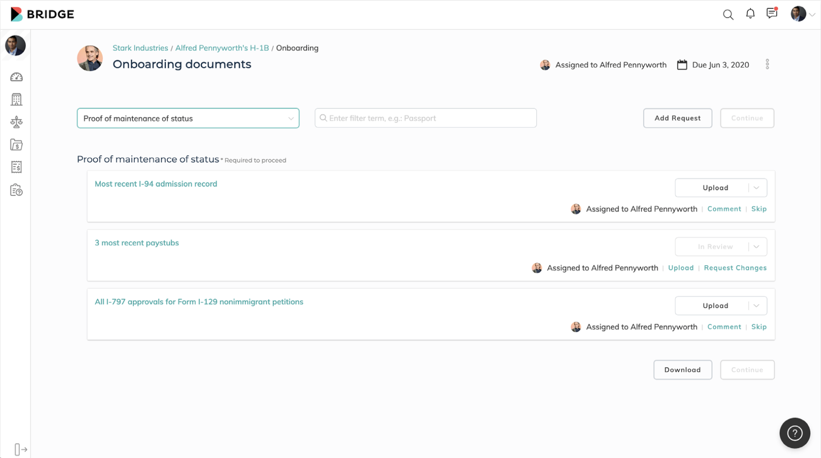Click assignee avatar on paystubs row
Viewport: 821px width, 458px height.
point(537,268)
